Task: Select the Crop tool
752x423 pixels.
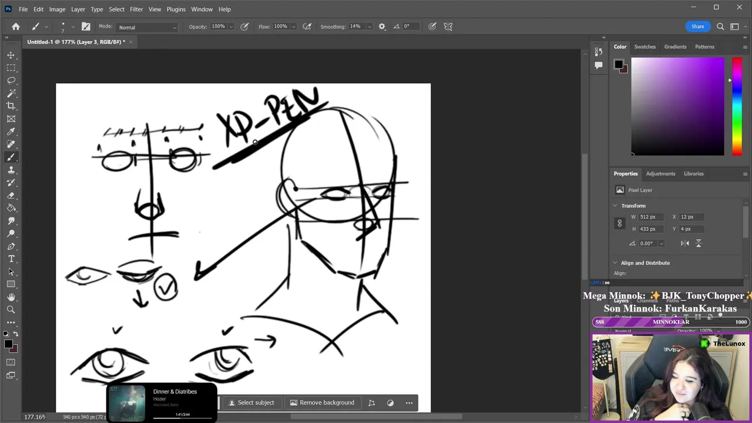Action: [x=11, y=106]
